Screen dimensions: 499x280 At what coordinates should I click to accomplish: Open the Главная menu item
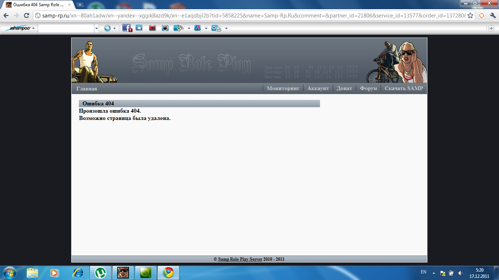point(87,89)
